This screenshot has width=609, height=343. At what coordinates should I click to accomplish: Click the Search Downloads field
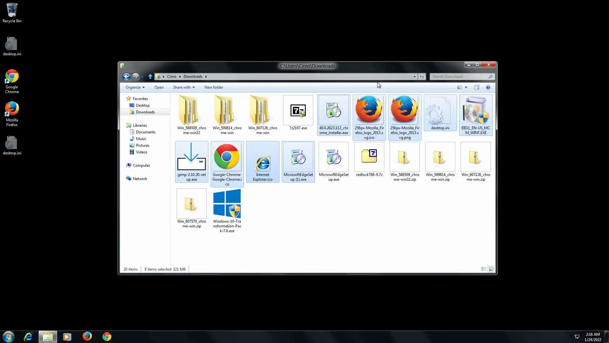click(x=460, y=77)
